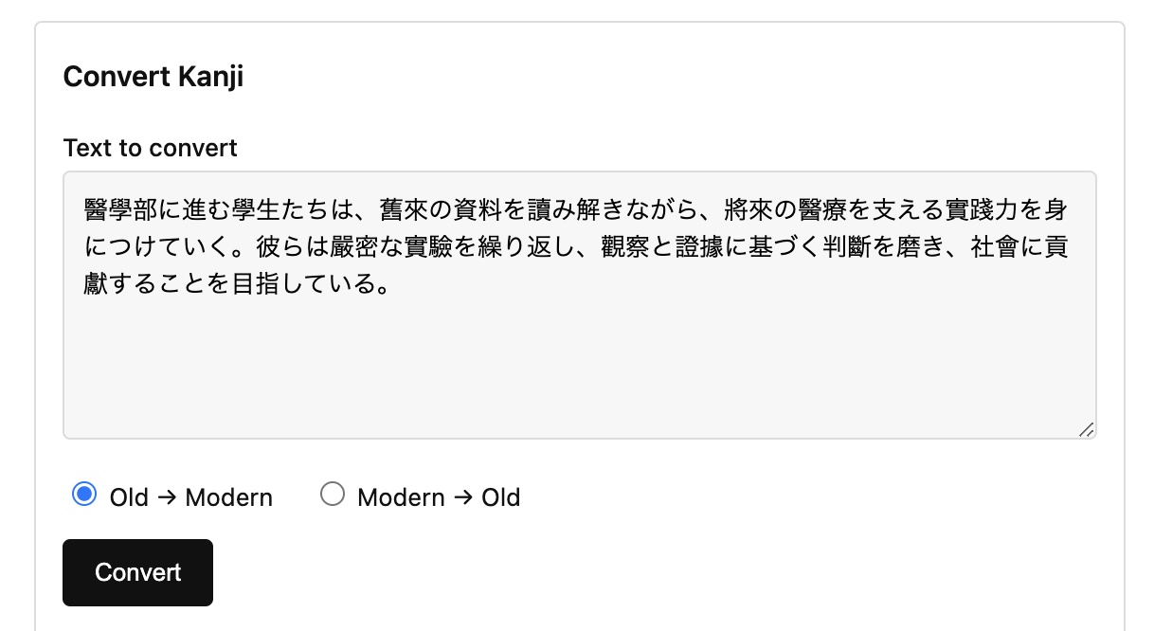Switch conversion direction to Modern → Old

[333, 494]
